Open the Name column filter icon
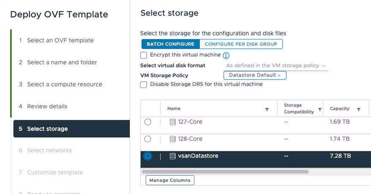Screen dimensions: 371x194 [x=267, y=109]
